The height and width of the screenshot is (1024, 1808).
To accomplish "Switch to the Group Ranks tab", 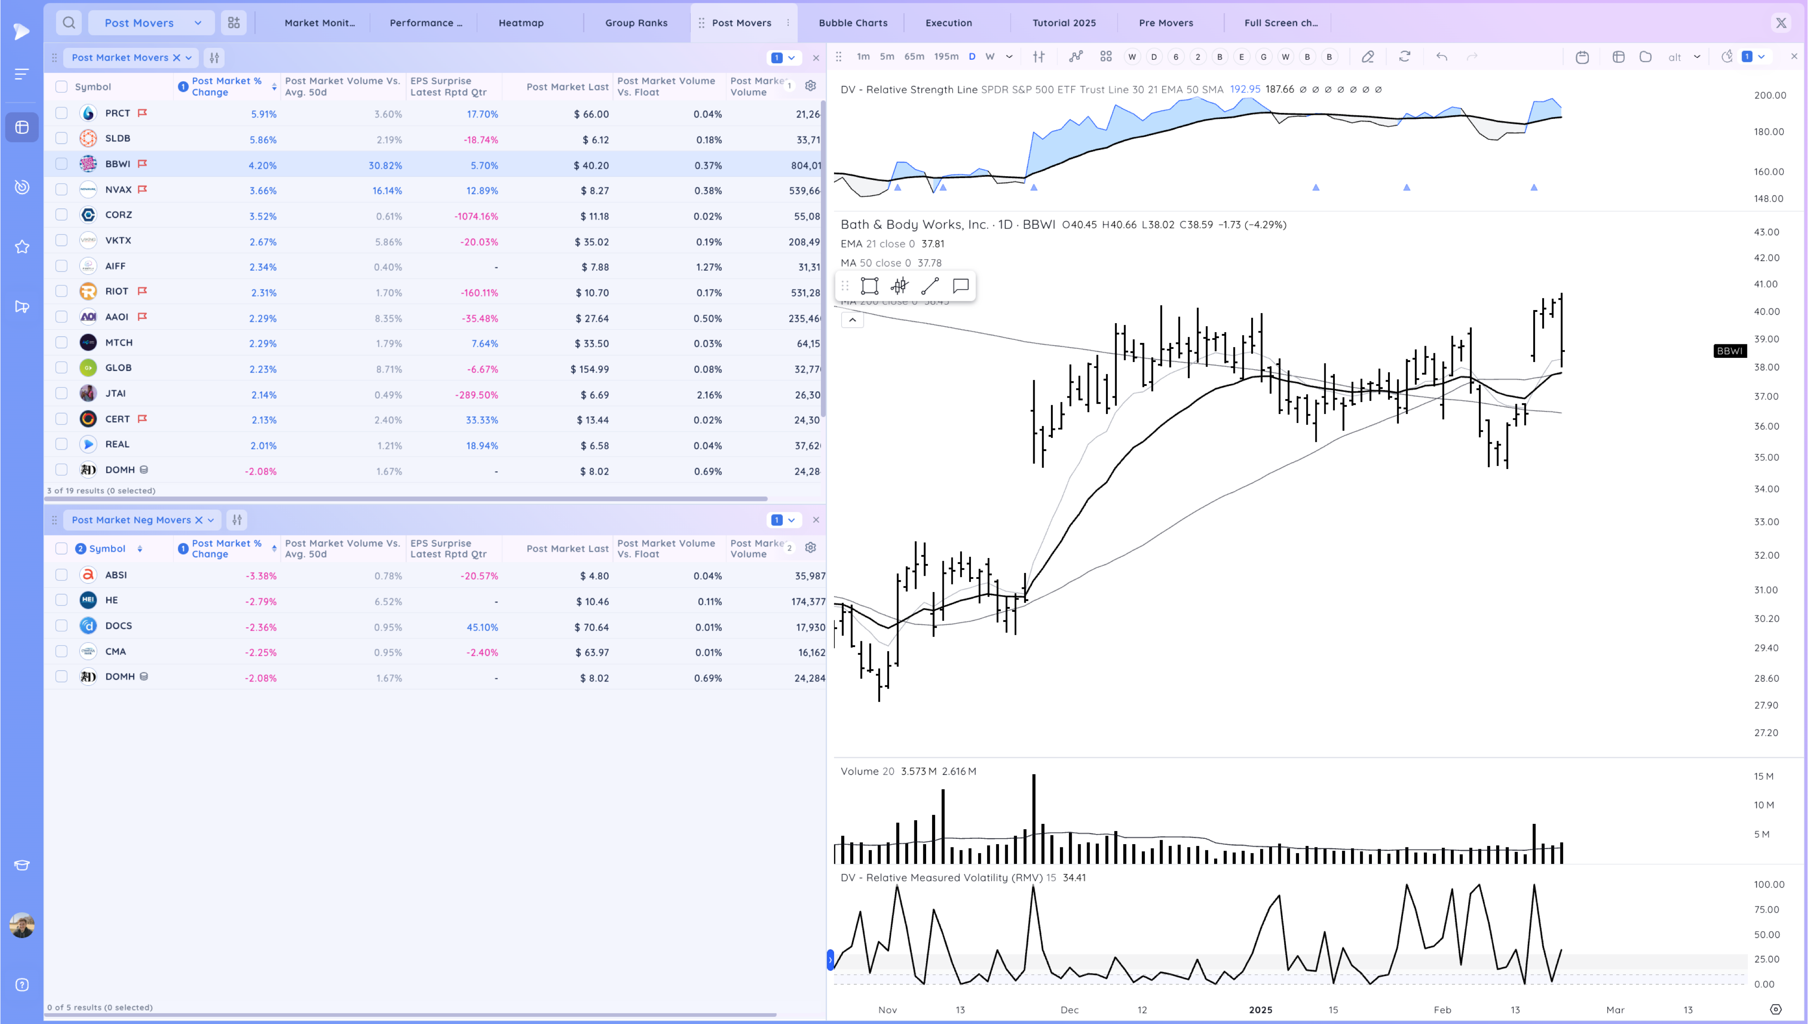I will [636, 23].
